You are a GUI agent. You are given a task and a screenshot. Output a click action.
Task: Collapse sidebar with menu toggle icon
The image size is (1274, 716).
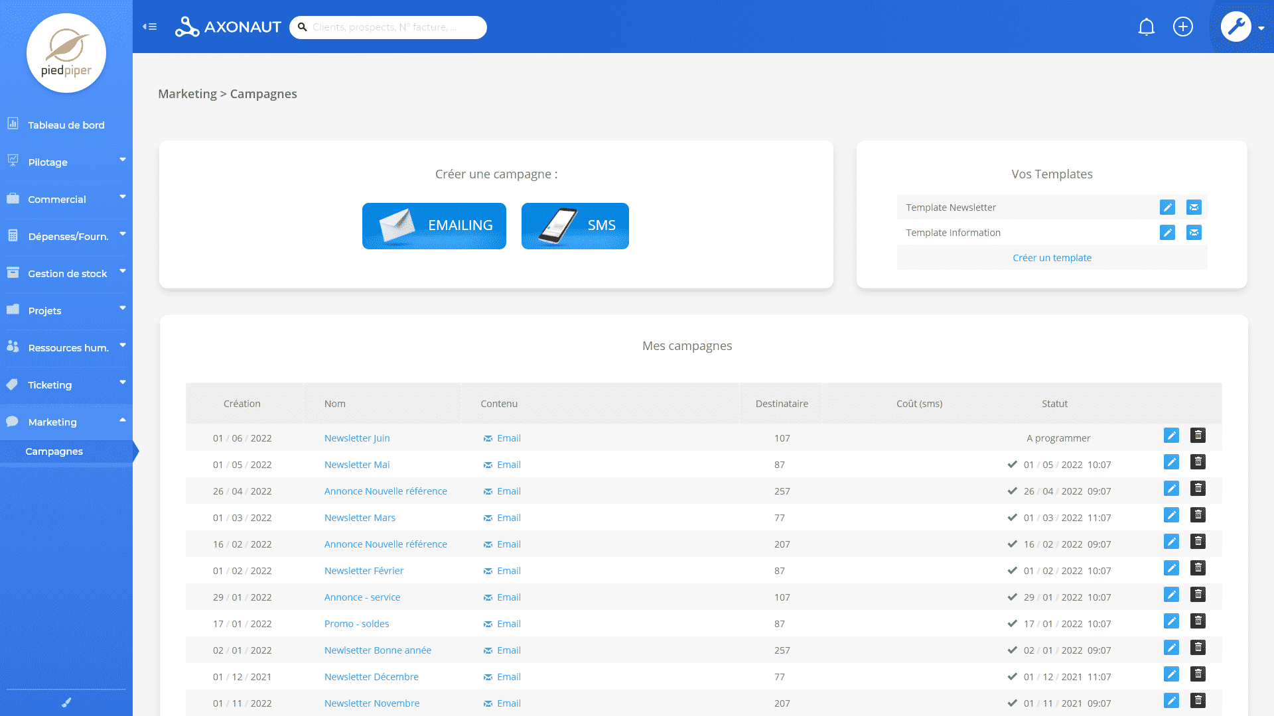point(149,27)
